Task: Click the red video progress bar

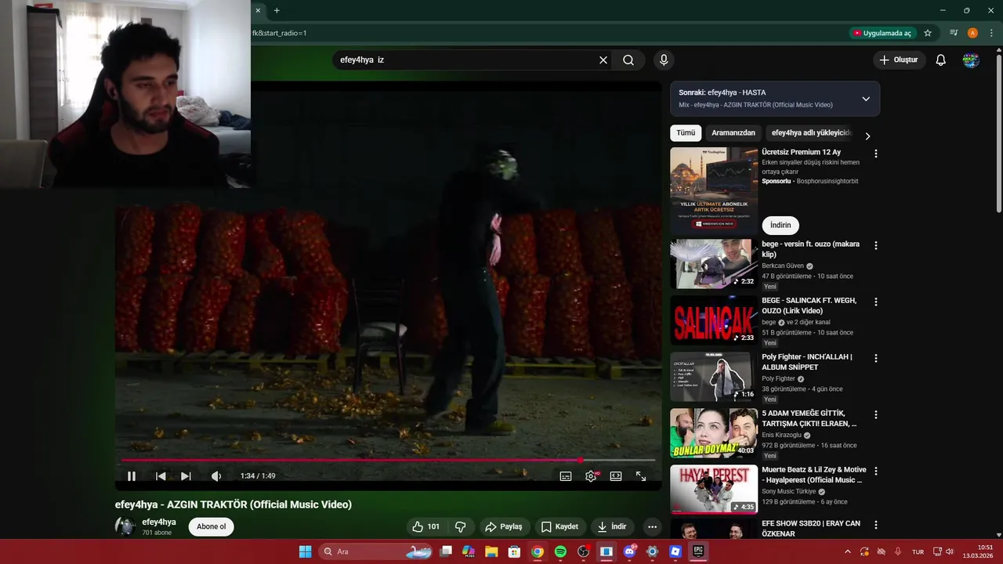Action: click(388, 461)
